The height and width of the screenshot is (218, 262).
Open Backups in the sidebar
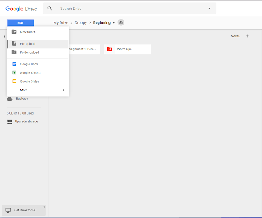(x=22, y=99)
